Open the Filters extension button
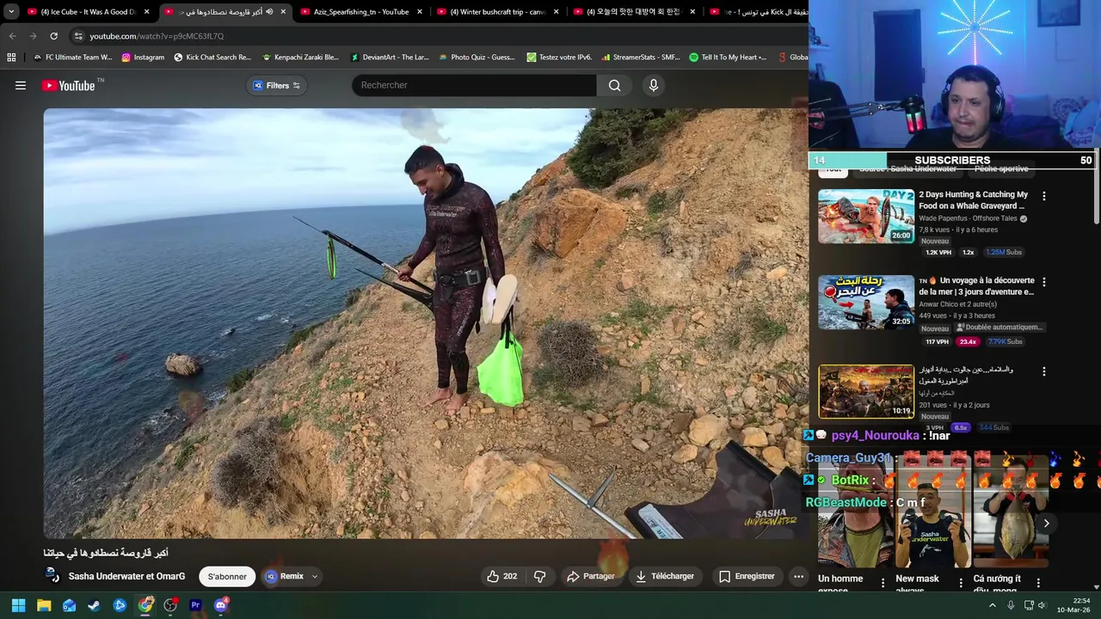1101x619 pixels. pyautogui.click(x=277, y=85)
